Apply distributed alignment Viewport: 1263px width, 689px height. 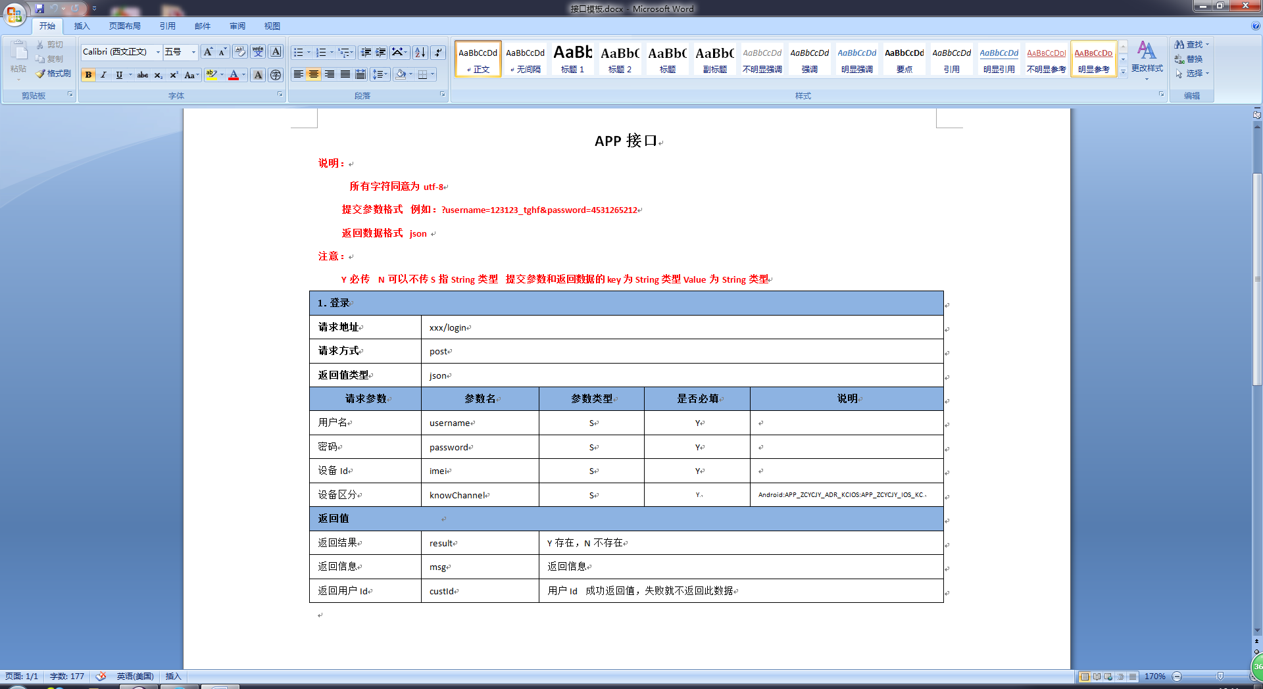pos(360,74)
